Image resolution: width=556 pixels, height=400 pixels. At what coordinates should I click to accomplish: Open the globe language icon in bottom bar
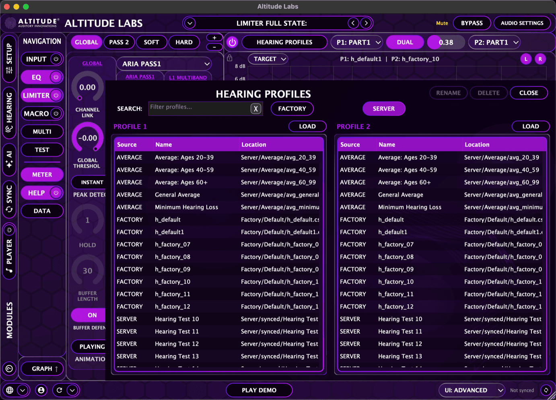[x=10, y=390]
